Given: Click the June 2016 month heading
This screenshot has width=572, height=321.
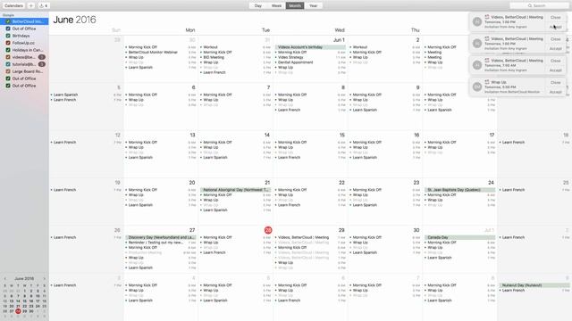Looking at the screenshot, I should tap(74, 20).
